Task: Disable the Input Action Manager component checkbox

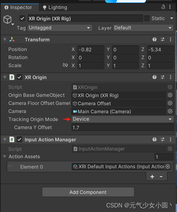Action: point(19,139)
